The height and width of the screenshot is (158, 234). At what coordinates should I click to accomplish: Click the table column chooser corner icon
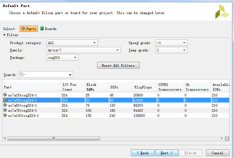pos(227,139)
